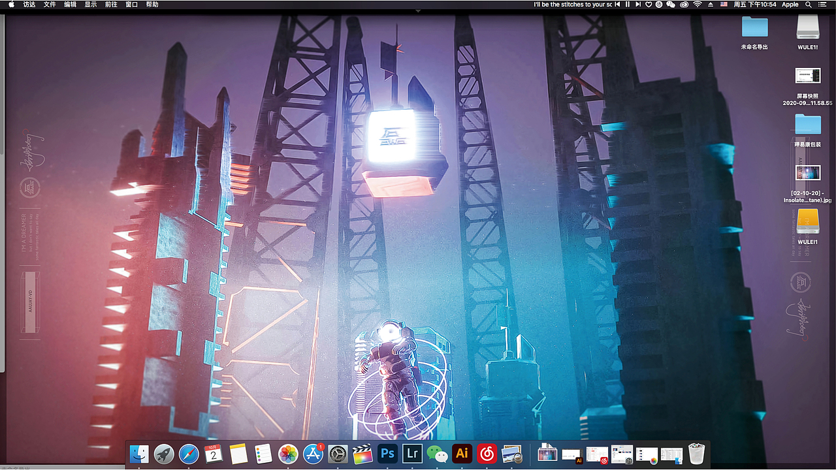Open the Calendar app in the Dock
This screenshot has width=836, height=470.
[x=214, y=454]
